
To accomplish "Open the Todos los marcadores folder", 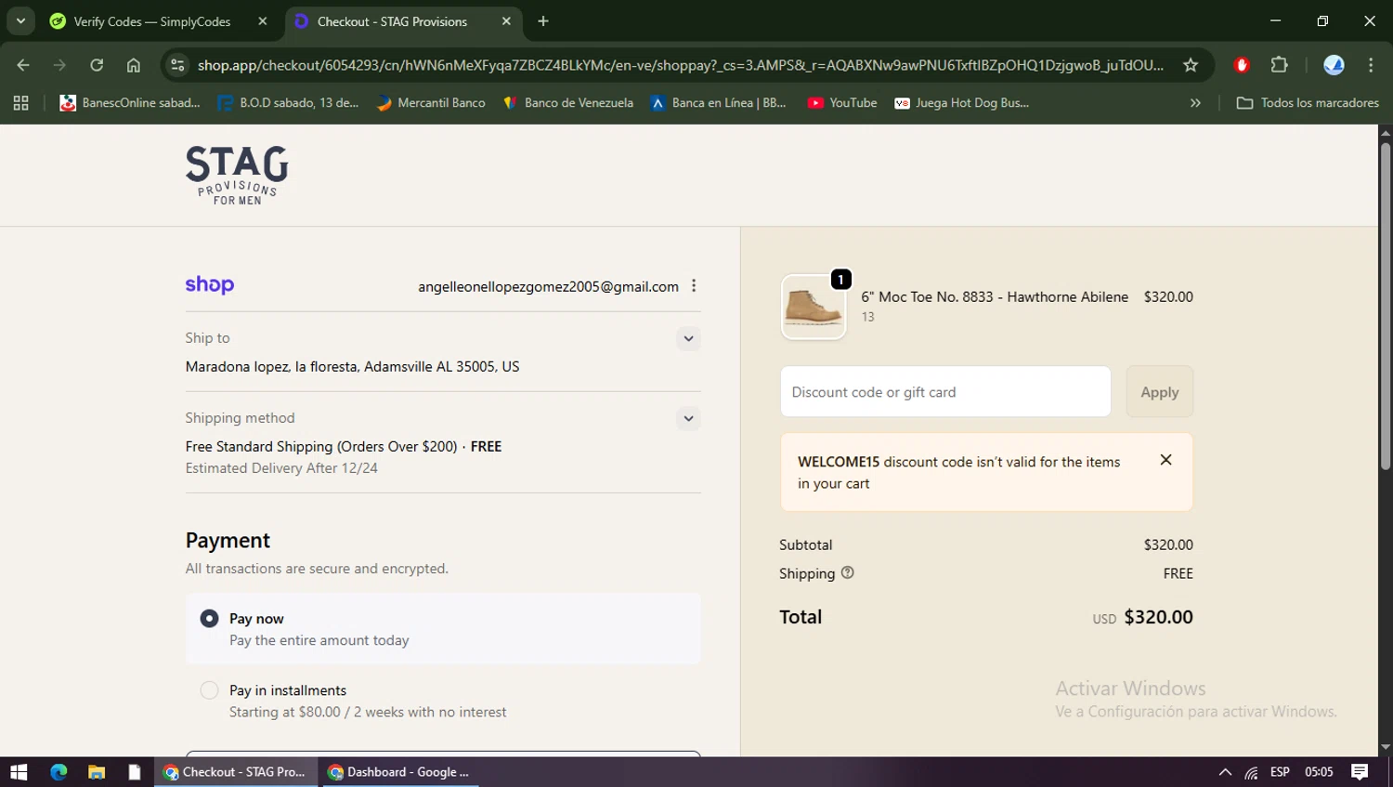I will tap(1308, 103).
